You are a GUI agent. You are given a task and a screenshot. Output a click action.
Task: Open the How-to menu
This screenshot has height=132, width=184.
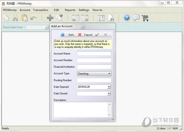point(98,10)
